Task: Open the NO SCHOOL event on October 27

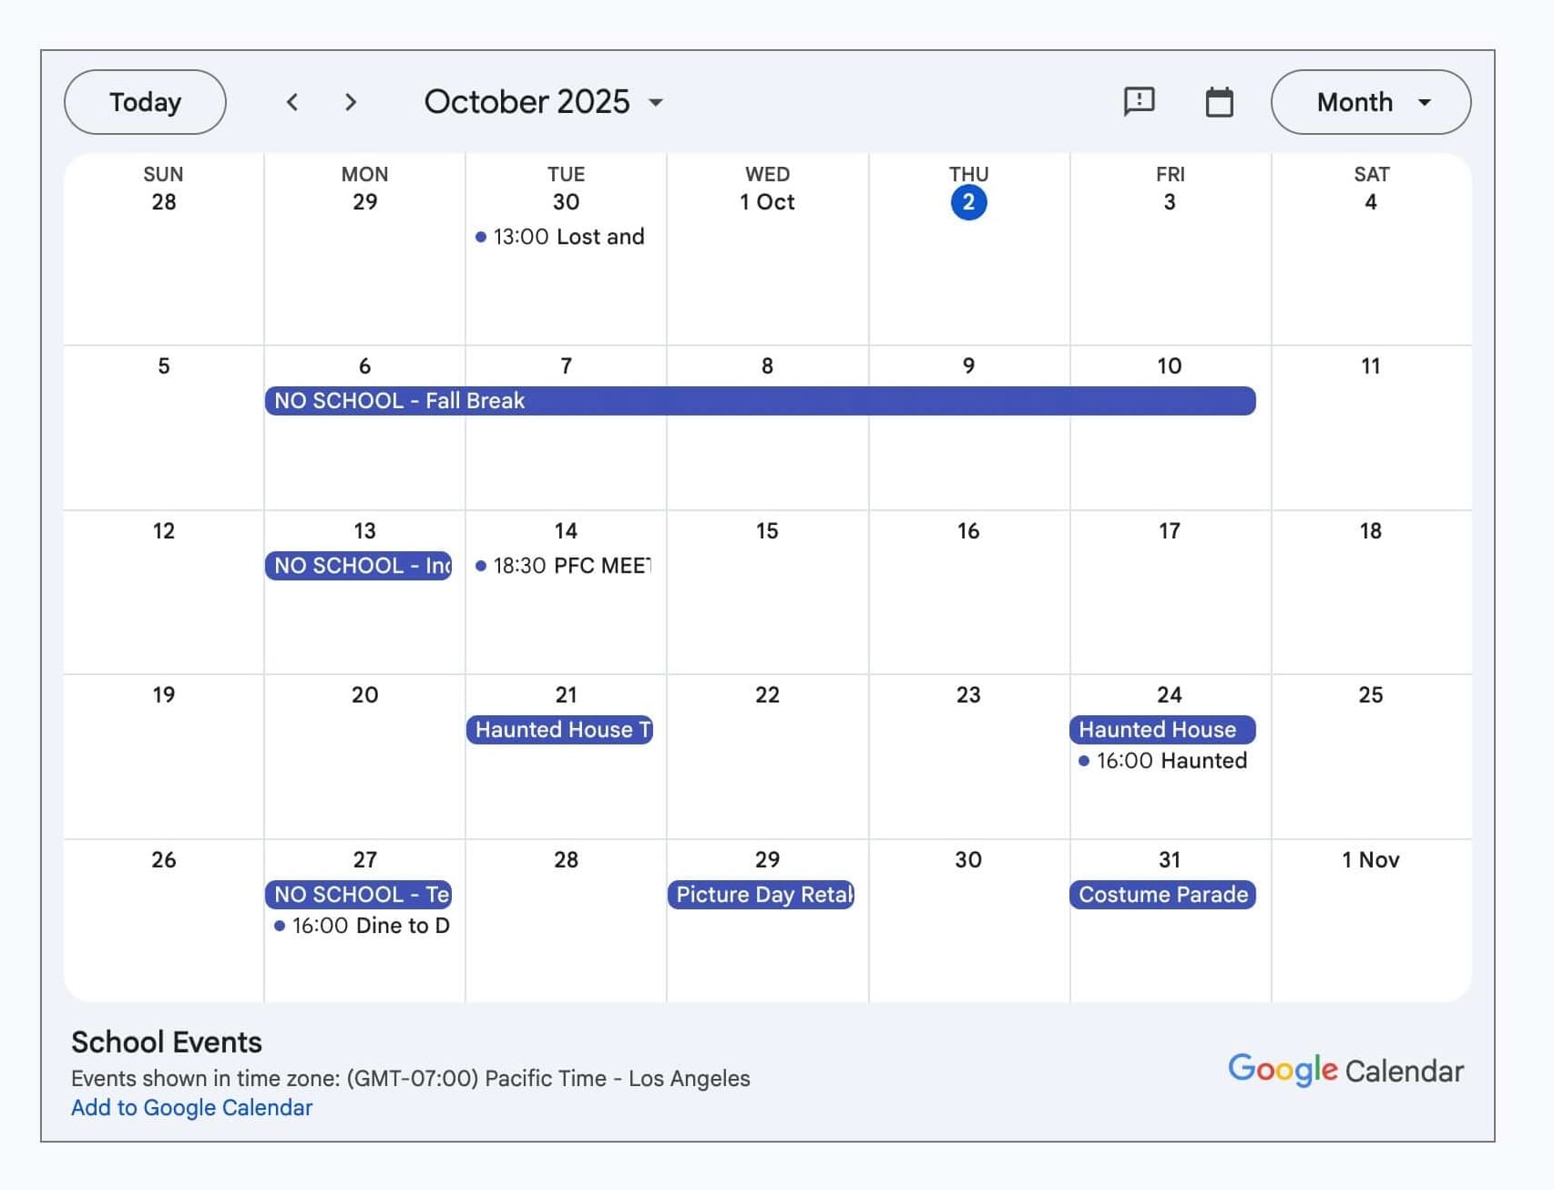Action: pos(359,895)
